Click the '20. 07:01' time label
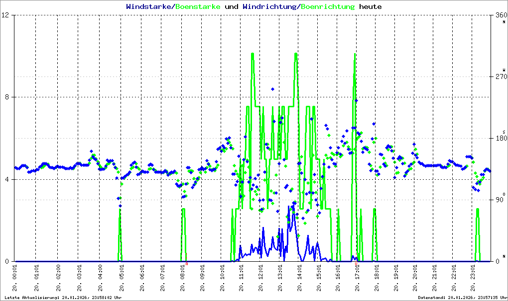Image resolution: width=508 pixels, height=301 pixels. pyautogui.click(x=162, y=278)
